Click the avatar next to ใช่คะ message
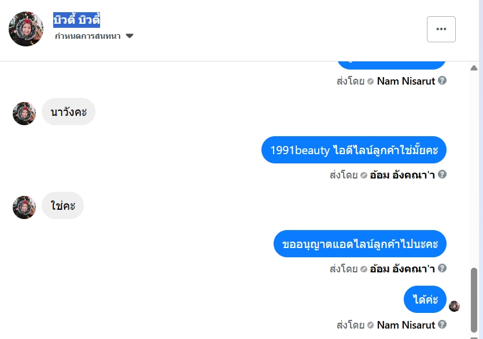This screenshot has width=483, height=339. (24, 207)
